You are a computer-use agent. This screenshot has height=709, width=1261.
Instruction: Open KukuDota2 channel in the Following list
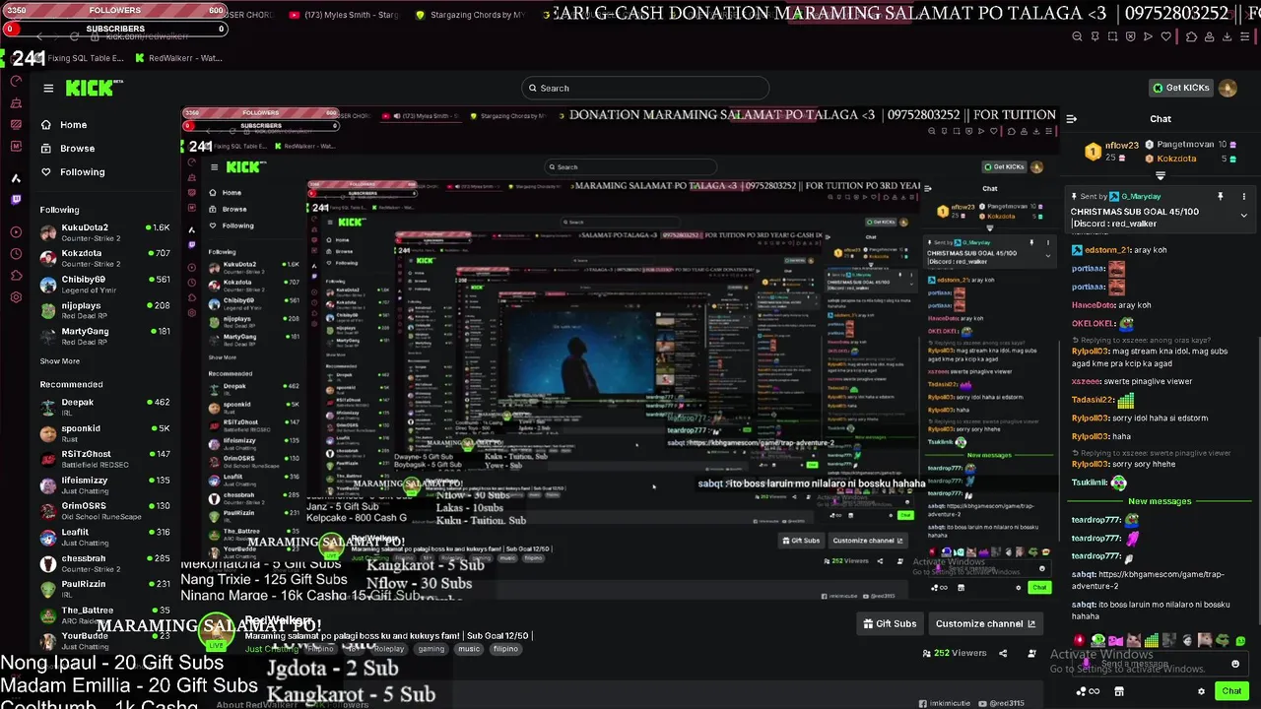[105, 232]
